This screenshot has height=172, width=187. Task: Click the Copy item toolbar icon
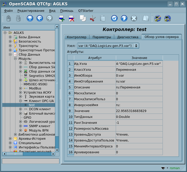point(83,18)
